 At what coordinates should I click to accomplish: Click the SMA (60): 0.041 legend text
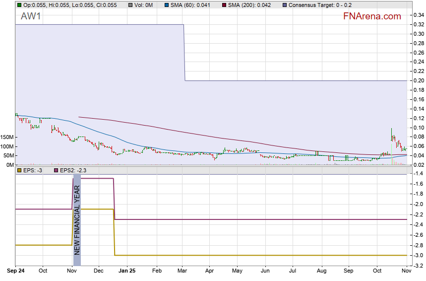click(193, 5)
